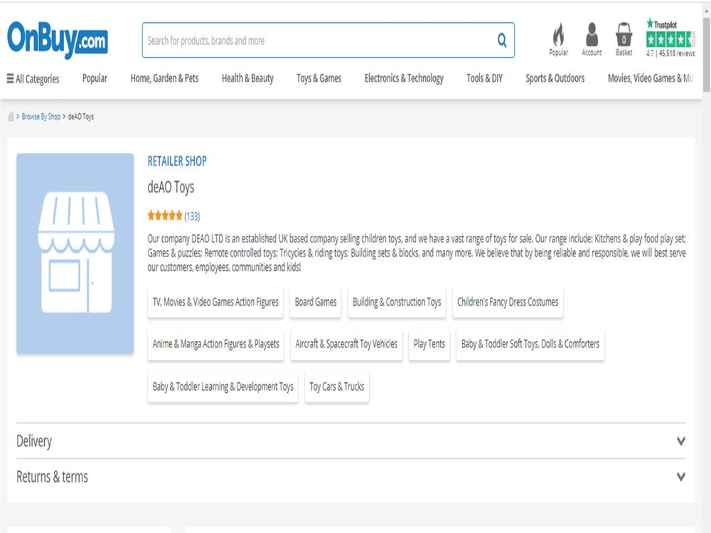Select the Board Games category
This screenshot has width=711, height=533.
(x=316, y=302)
